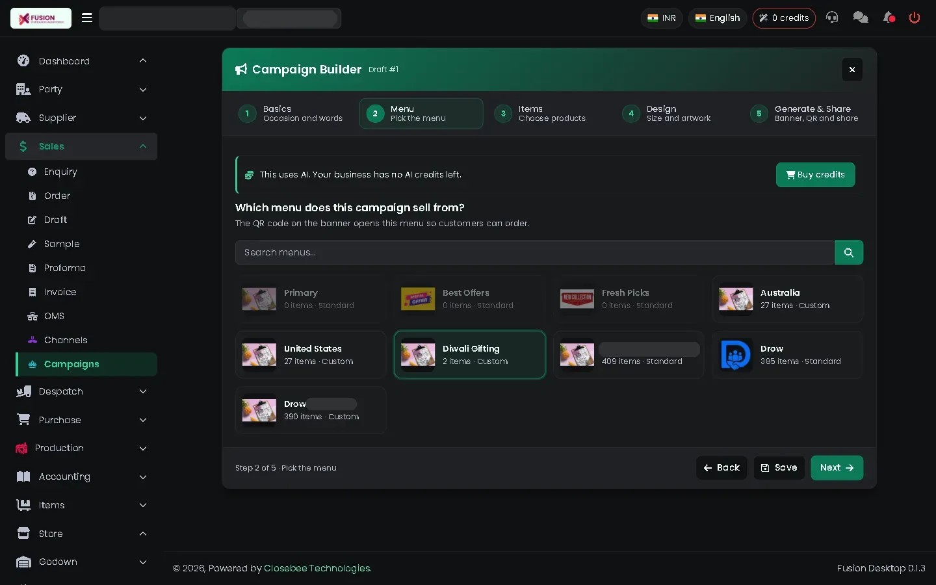This screenshot has height=585, width=936.
Task: Click the Search menus input field
Action: [535, 252]
